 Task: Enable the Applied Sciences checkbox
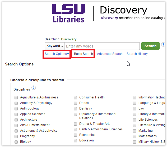point(16,114)
